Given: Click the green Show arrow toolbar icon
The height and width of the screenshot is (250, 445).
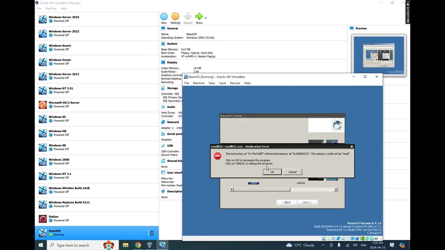Looking at the screenshot, I should (199, 16).
